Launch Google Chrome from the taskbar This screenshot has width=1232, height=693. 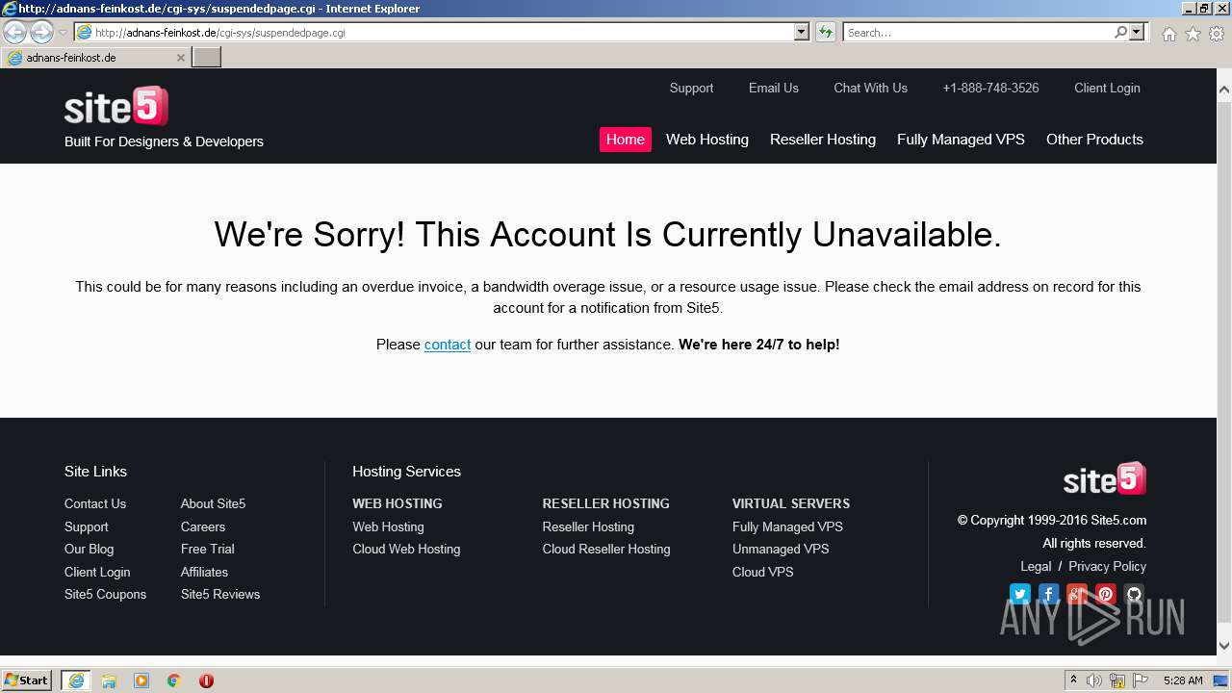[173, 680]
